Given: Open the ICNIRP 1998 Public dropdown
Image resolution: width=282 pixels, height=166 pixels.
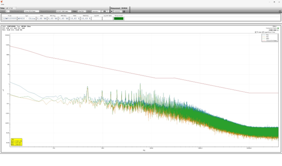Looking at the screenshot, I should (64, 11).
